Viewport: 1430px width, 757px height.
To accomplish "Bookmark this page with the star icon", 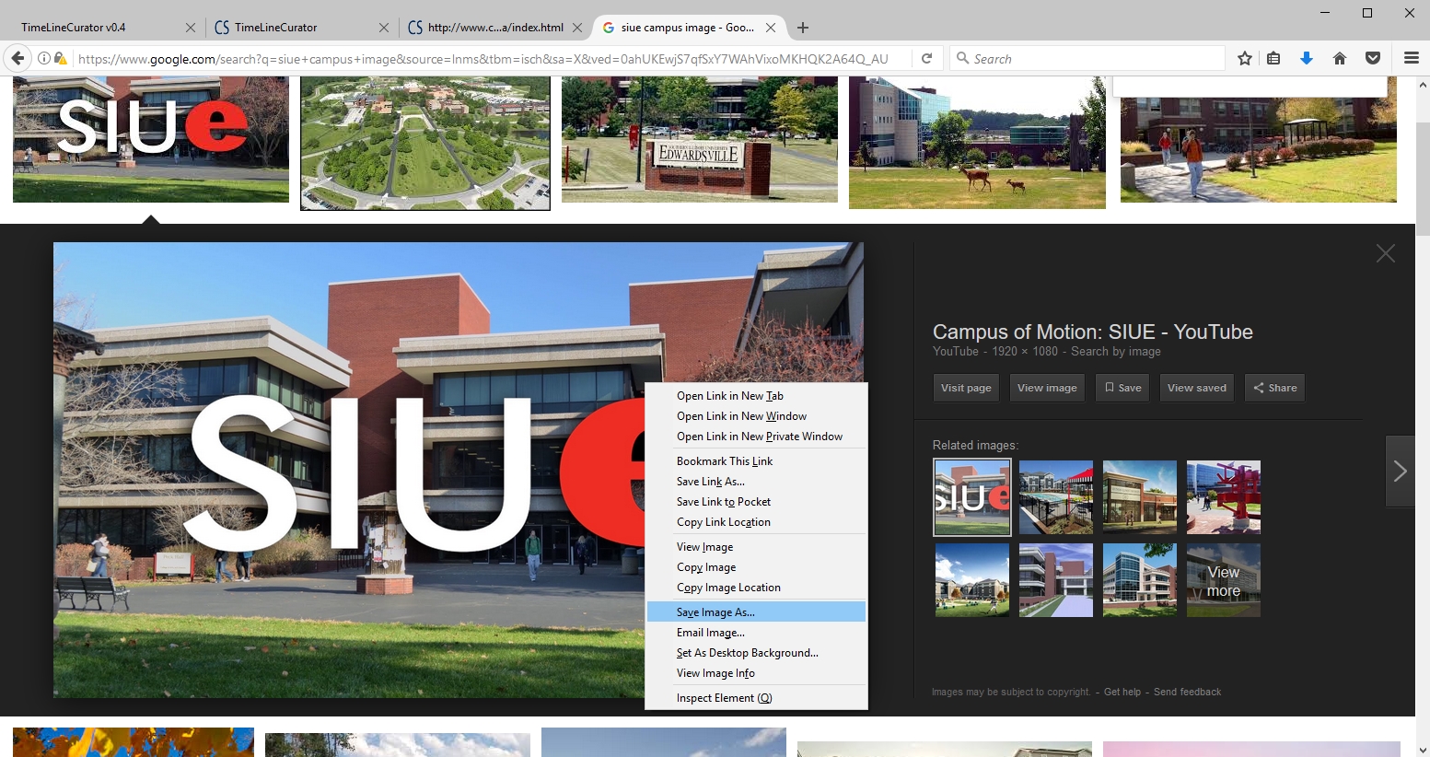I will click(1245, 58).
